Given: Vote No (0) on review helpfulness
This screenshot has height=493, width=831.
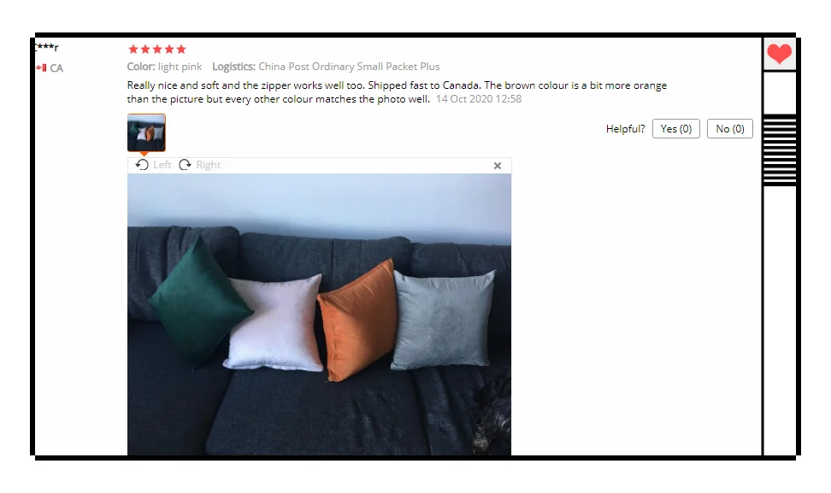Looking at the screenshot, I should pos(730,129).
